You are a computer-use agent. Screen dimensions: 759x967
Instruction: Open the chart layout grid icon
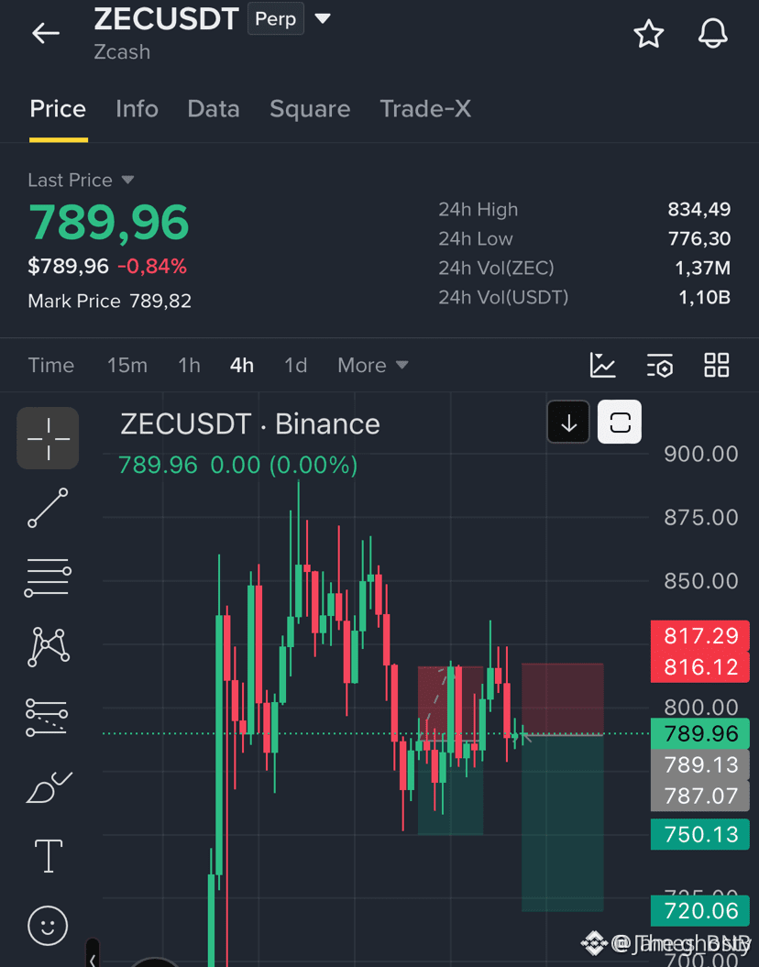click(x=717, y=365)
